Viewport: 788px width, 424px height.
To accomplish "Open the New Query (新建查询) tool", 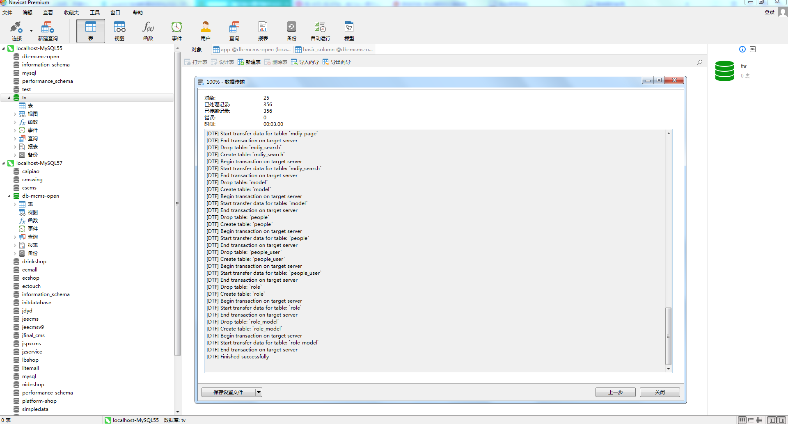I will 48,31.
